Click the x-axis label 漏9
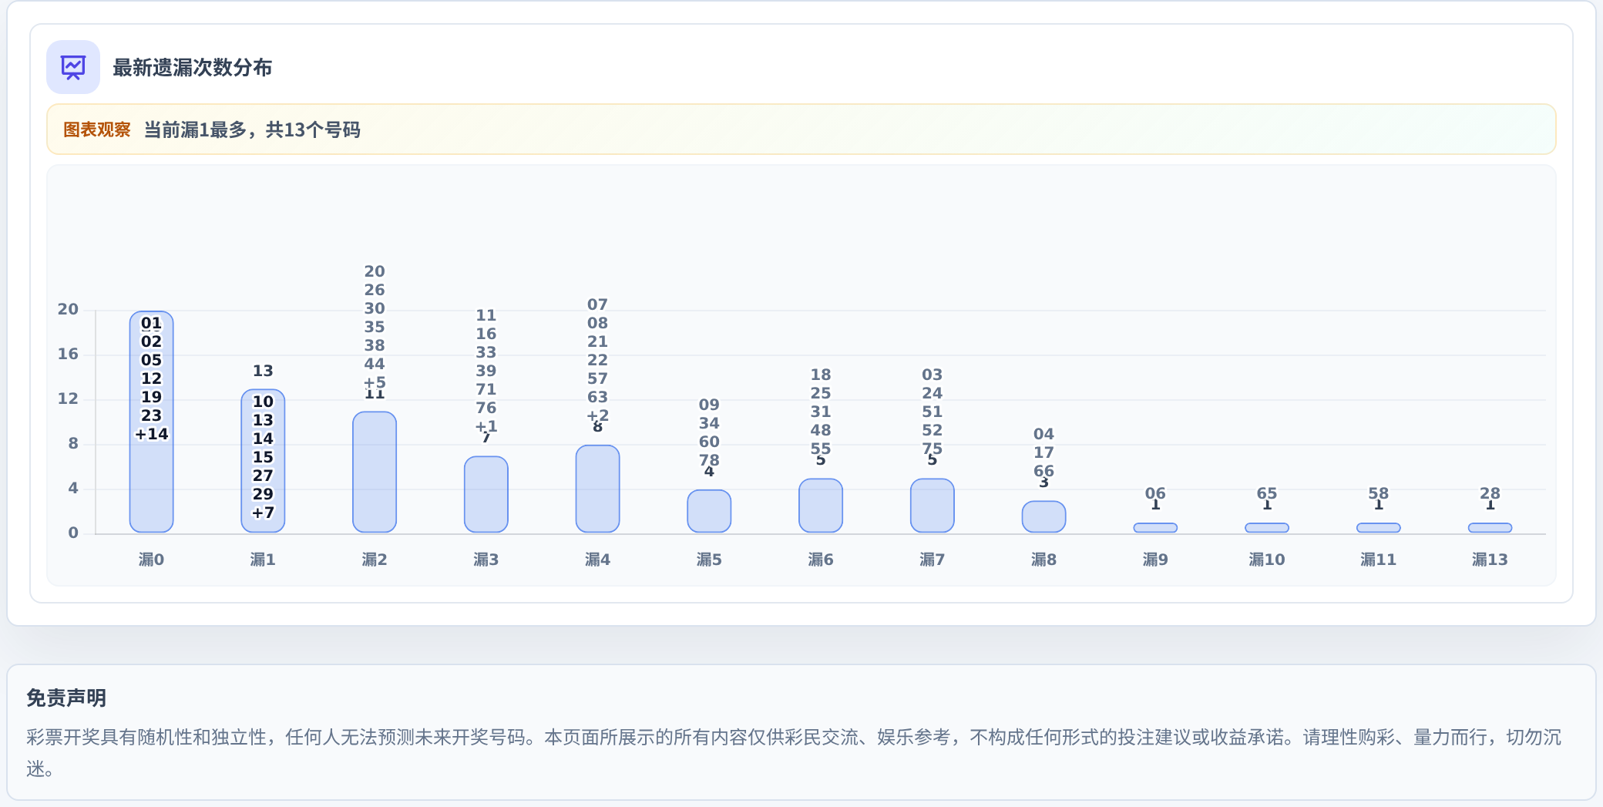1603x807 pixels. point(1155,560)
